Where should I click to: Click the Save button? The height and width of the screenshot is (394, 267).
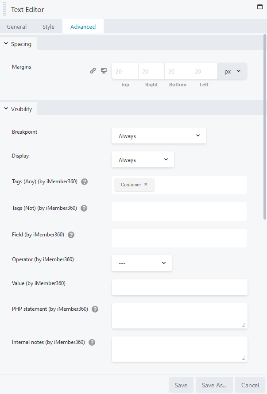pyautogui.click(x=181, y=385)
